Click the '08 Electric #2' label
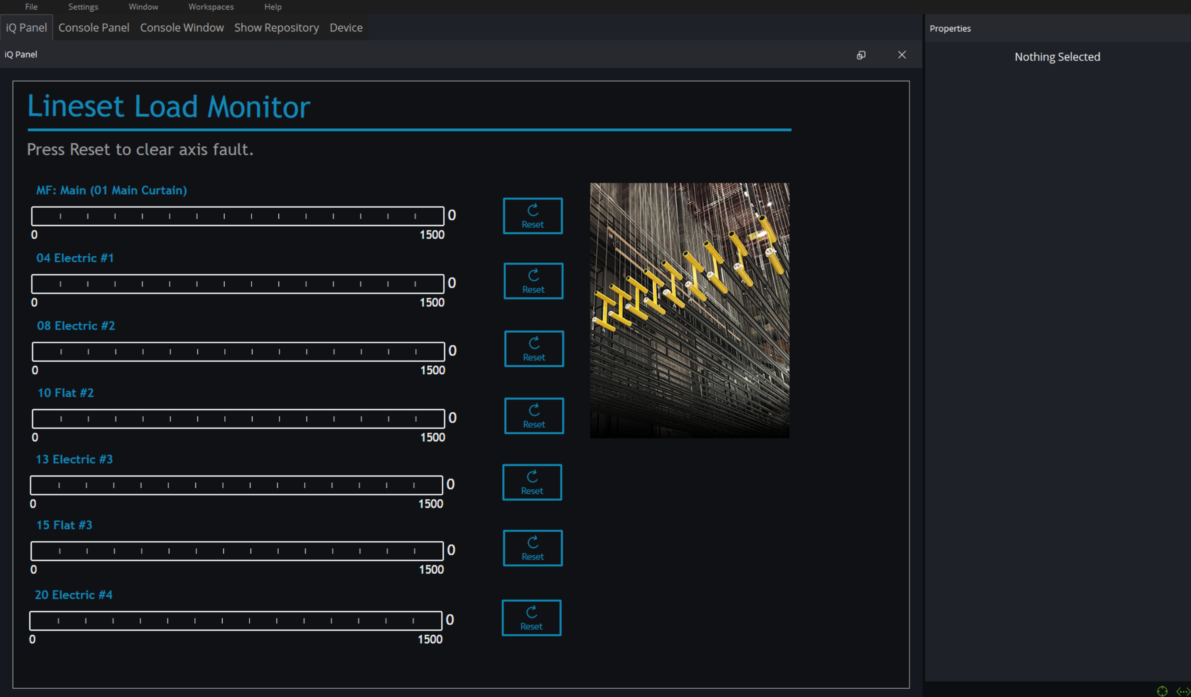Screen dimensions: 1191x697 (x=76, y=326)
